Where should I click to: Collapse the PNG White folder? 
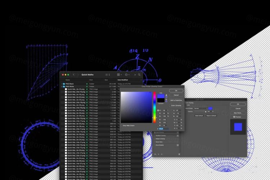(x=62, y=87)
